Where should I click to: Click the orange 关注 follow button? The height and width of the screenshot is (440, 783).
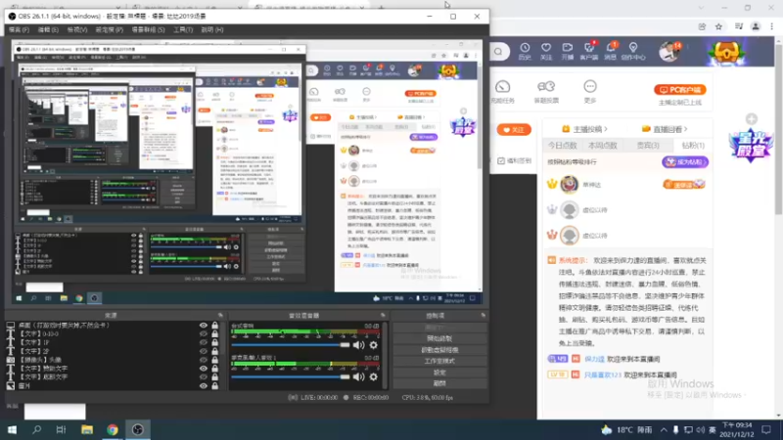pos(514,130)
